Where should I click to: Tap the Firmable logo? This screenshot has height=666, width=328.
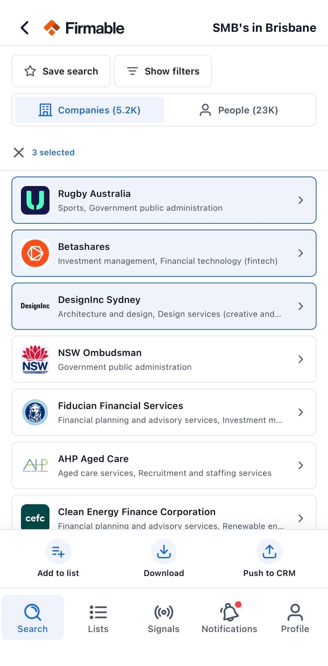click(84, 28)
